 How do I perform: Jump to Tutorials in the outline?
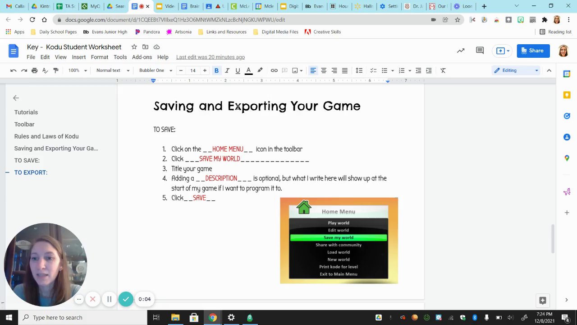click(x=26, y=112)
